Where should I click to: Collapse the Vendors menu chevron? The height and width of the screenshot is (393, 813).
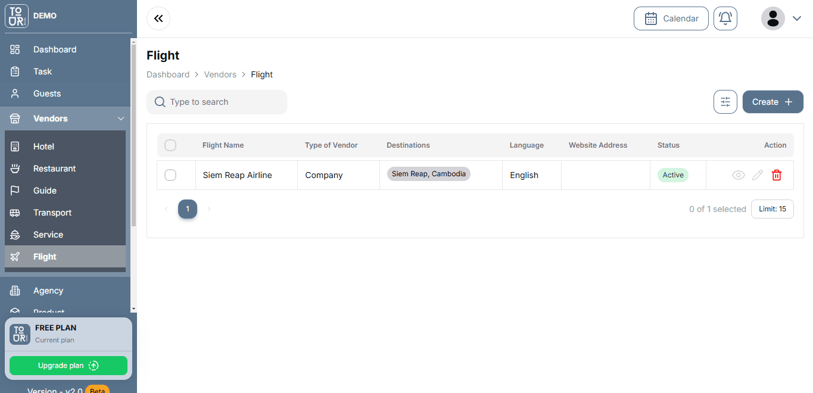click(x=121, y=118)
